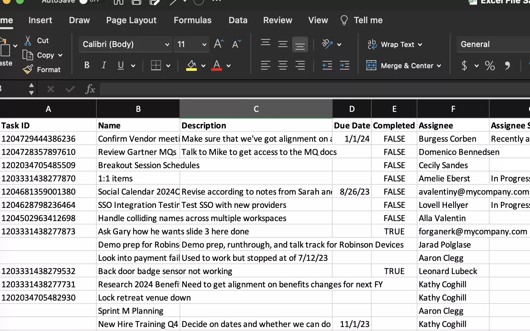
Task: Expand the General number format dropdown
Action: (x=494, y=44)
